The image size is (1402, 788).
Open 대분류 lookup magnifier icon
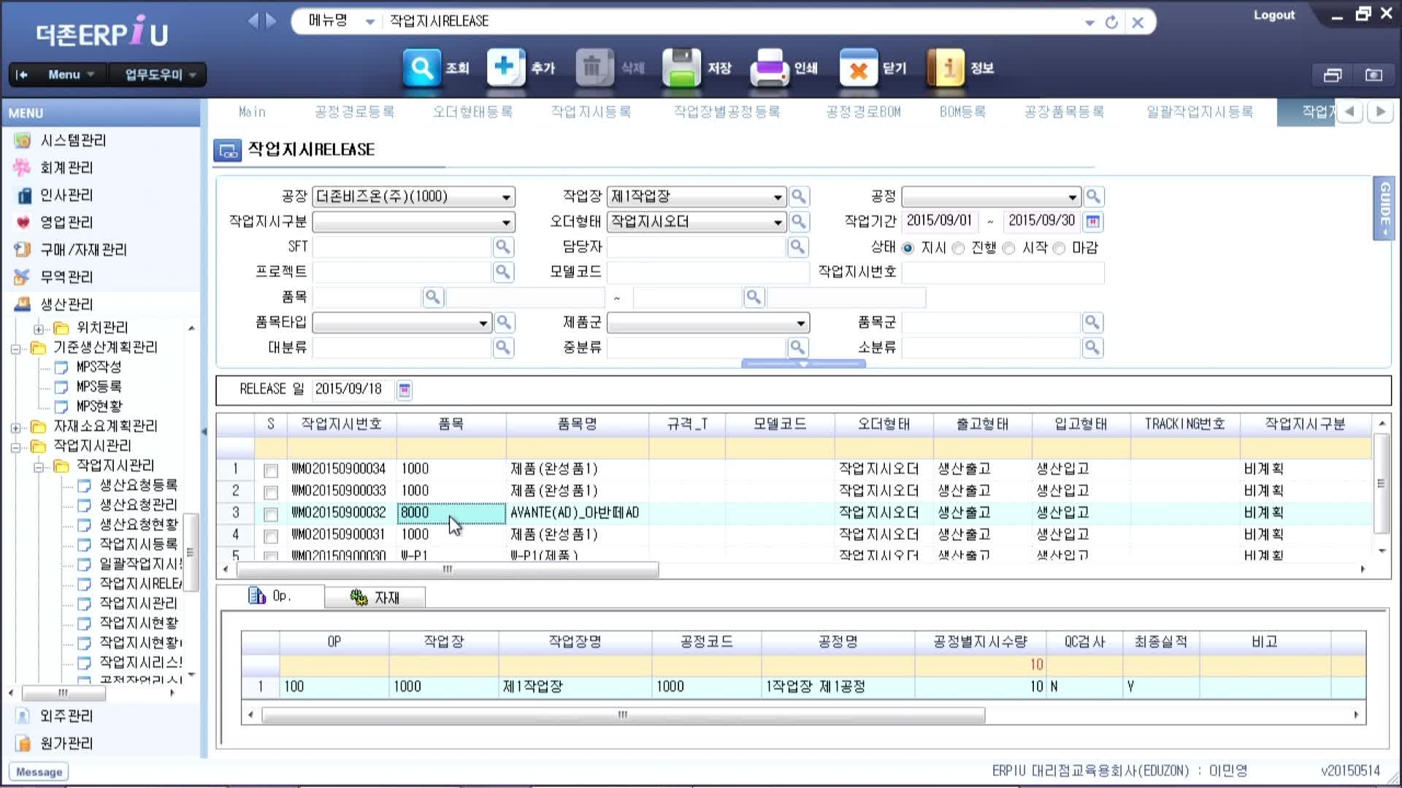tap(502, 347)
